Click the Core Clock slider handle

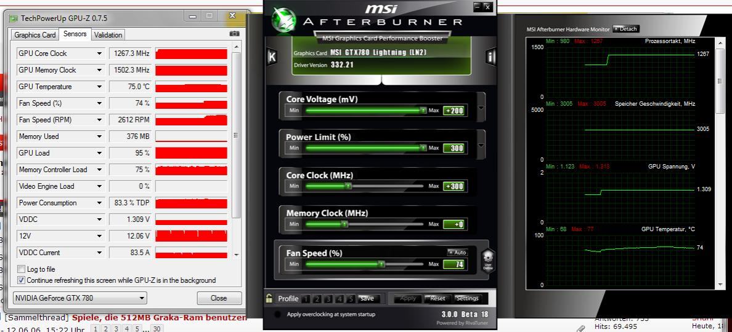pyautogui.click(x=348, y=186)
